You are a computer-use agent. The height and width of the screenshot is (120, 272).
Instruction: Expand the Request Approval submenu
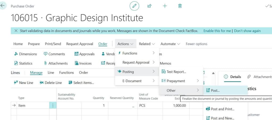137,62
